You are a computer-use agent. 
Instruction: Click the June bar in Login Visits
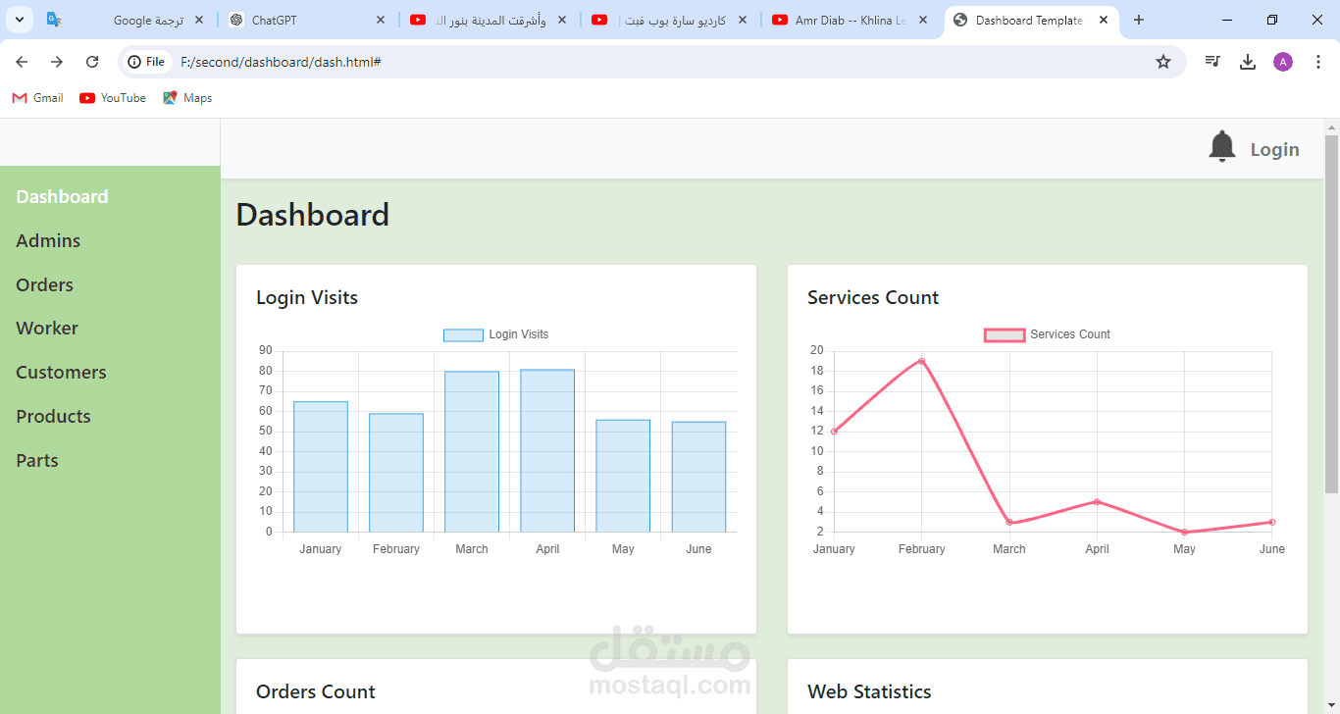tap(698, 477)
